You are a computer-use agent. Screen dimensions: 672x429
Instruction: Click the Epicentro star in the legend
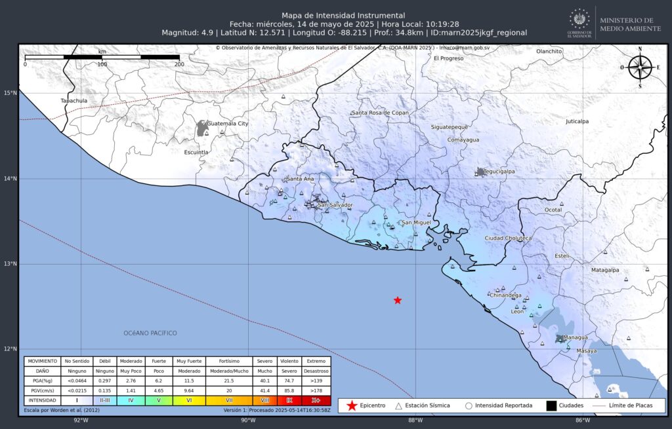(352, 405)
